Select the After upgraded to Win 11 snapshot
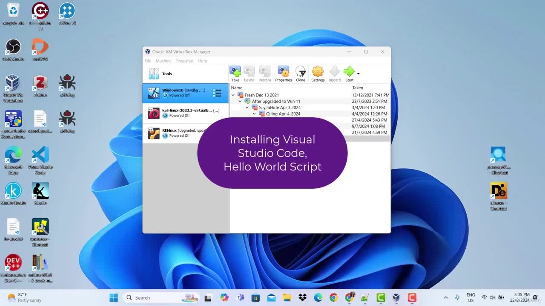The width and height of the screenshot is (545, 306). click(276, 101)
